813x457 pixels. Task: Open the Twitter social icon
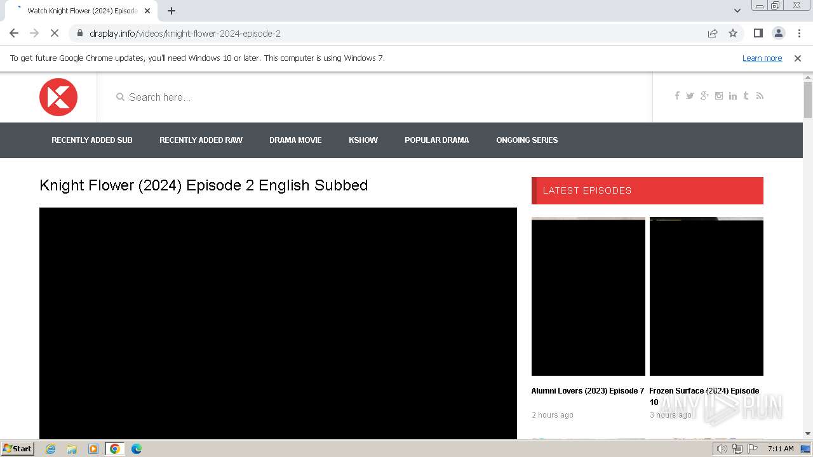click(x=690, y=96)
